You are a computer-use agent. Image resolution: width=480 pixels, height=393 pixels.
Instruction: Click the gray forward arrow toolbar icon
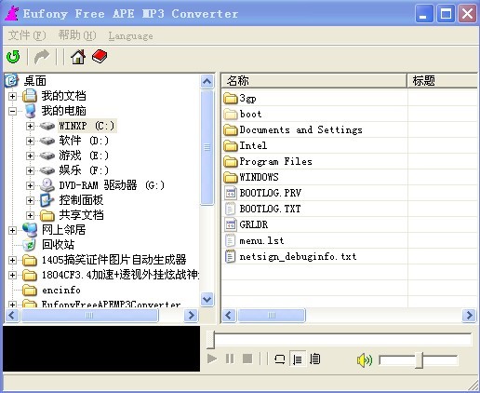pyautogui.click(x=42, y=57)
